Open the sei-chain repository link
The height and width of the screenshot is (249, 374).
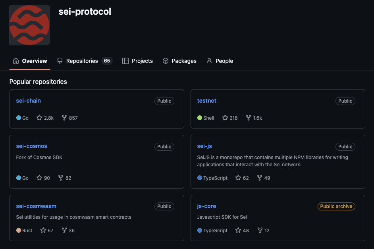[29, 101]
